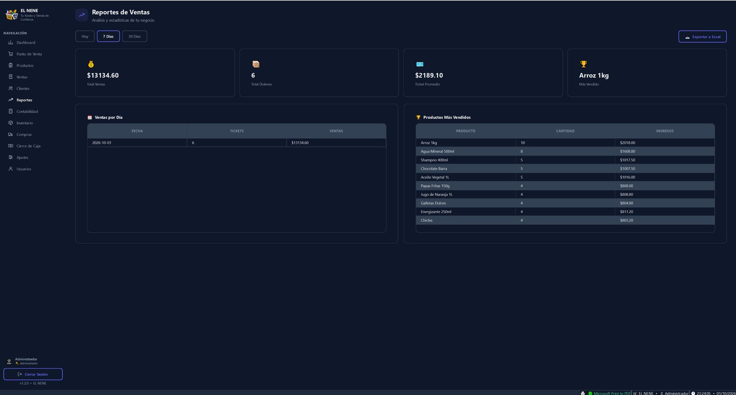Switch to the 30 Días period tab

(x=134, y=36)
